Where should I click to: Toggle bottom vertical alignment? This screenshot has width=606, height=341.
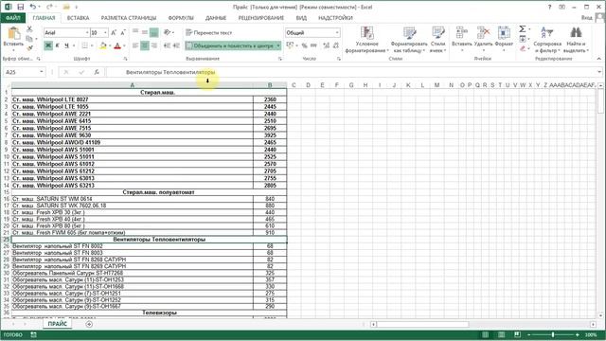point(153,32)
